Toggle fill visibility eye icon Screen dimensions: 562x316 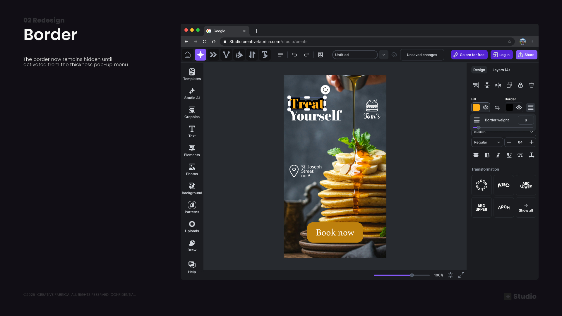point(485,107)
